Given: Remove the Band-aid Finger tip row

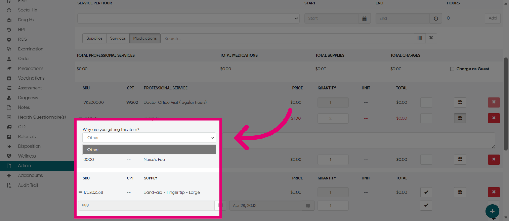Looking at the screenshot, I should pos(494,192).
